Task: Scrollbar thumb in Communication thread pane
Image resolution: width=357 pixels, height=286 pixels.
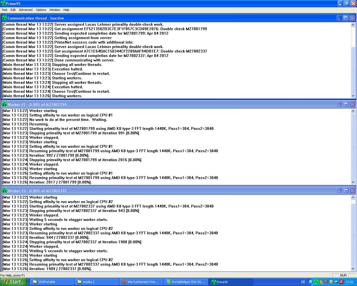Action: [x=353, y=70]
